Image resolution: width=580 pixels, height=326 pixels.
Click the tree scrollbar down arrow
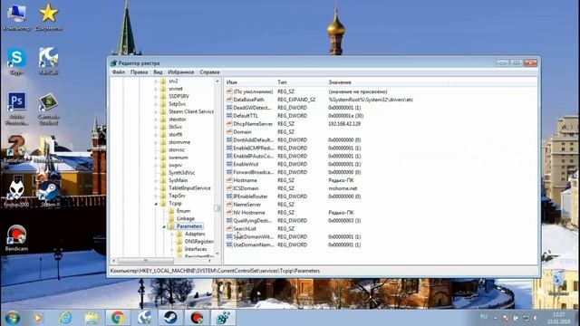(x=217, y=254)
